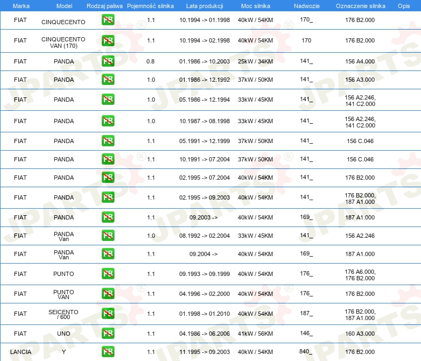Click the '156 A4.000' engine code
Viewport: 421px width, 361px height.
[360, 61]
